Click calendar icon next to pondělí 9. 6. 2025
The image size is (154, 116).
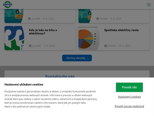(x=29, y=18)
